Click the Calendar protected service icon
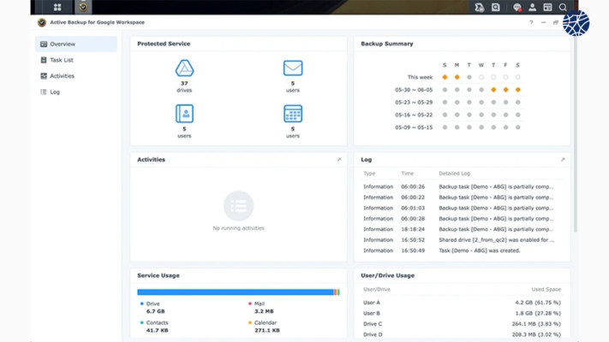609x342 pixels. 293,114
